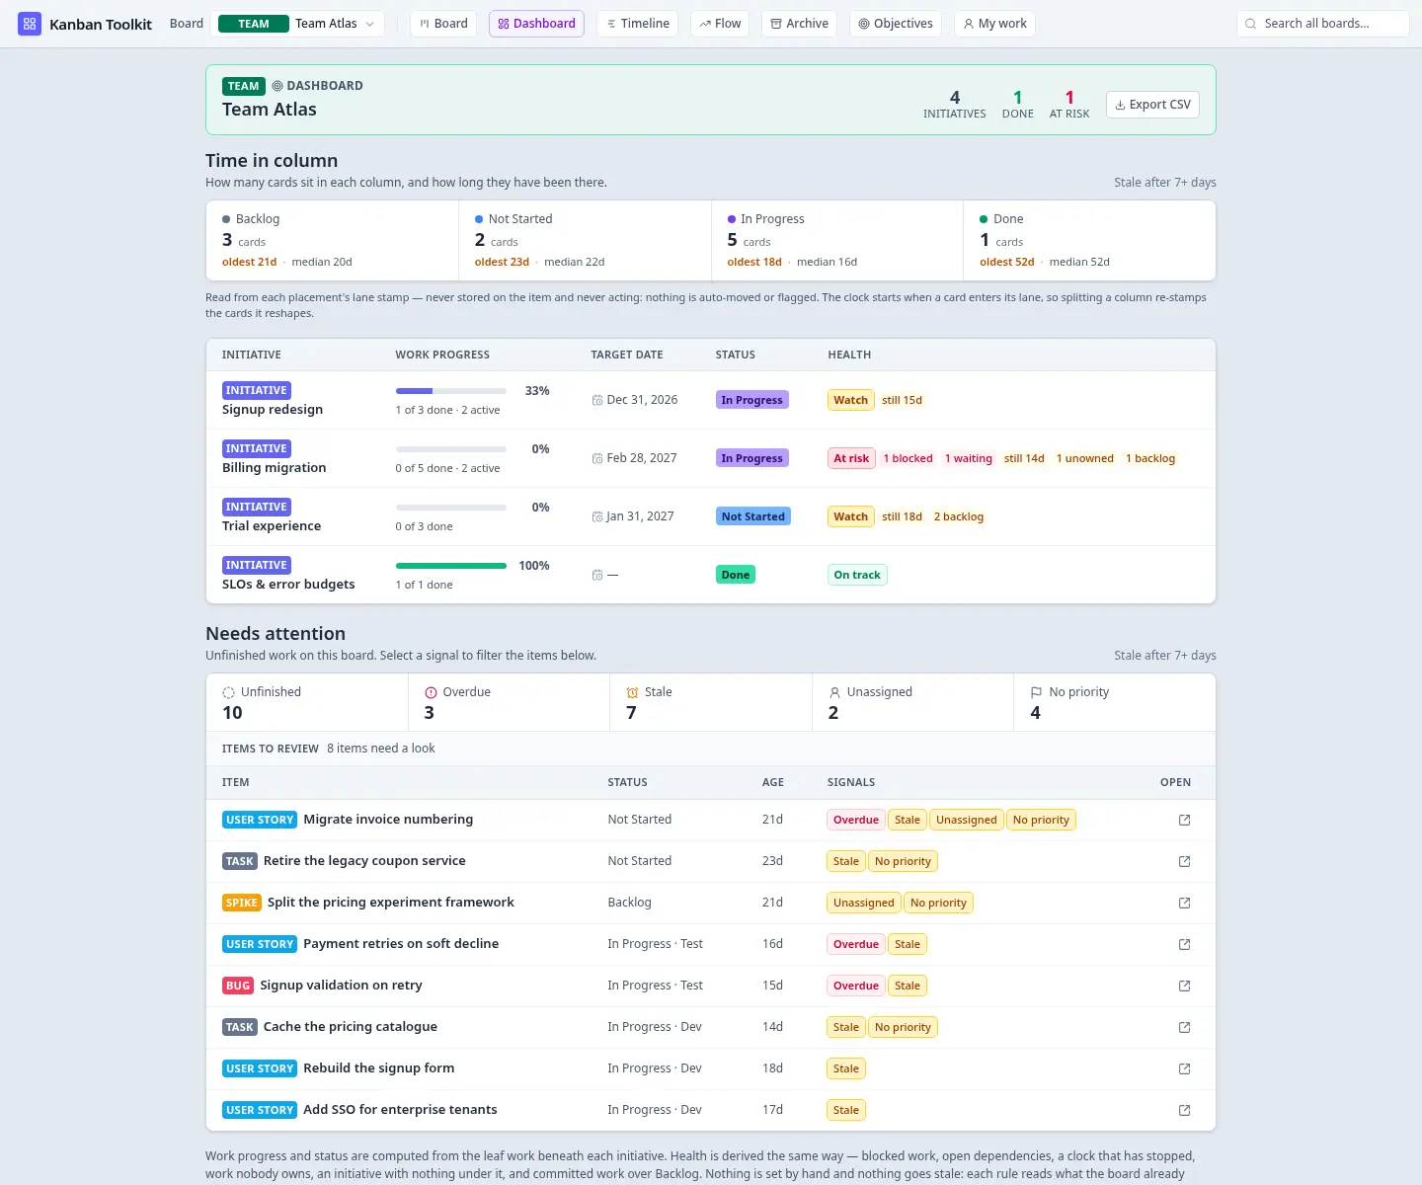Open the SLOs & error budgets initiative
Image resolution: width=1422 pixels, height=1185 pixels.
[x=288, y=585]
